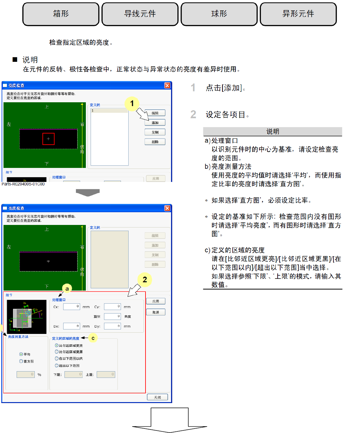The width and height of the screenshot is (344, 433).
Task: Click the histogram percent input field
Action: 26,374
